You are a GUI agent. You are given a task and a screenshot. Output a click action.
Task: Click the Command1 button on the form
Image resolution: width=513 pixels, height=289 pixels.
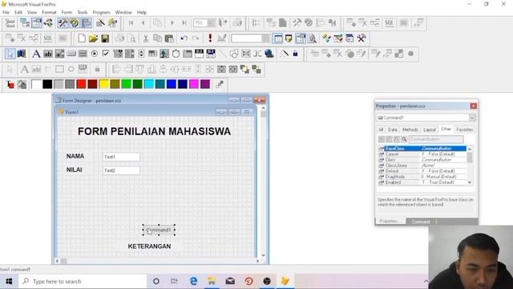pos(159,230)
